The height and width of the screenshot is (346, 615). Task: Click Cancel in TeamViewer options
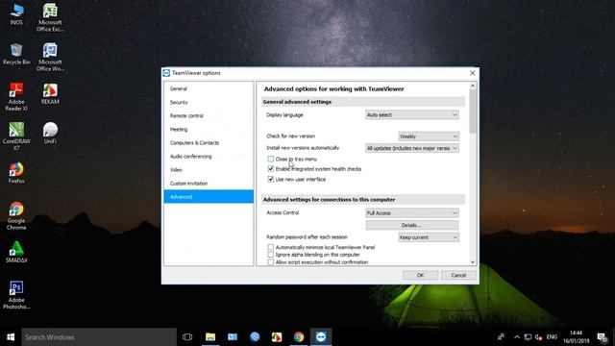[x=458, y=275]
